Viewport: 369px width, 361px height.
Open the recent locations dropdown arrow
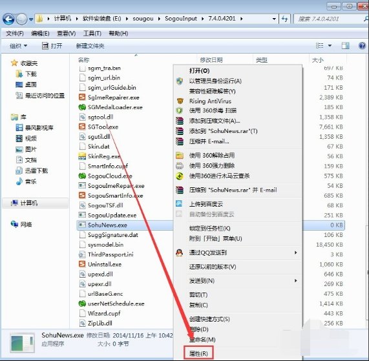(x=31, y=19)
